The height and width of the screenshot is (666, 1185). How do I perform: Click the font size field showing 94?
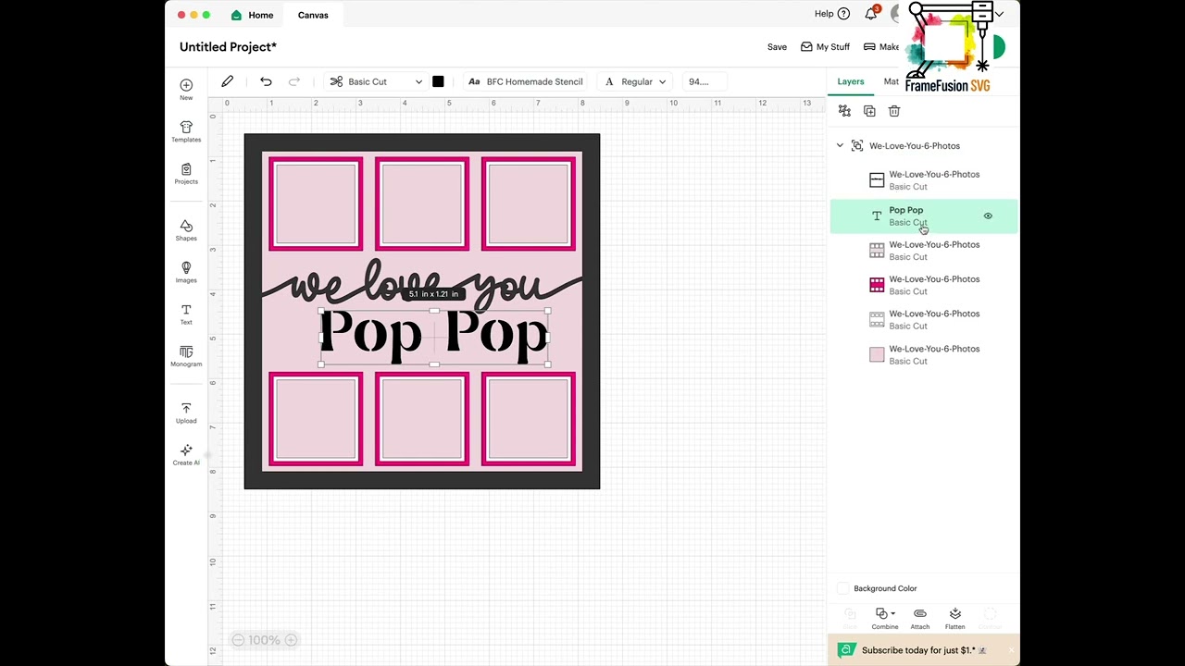(704, 81)
